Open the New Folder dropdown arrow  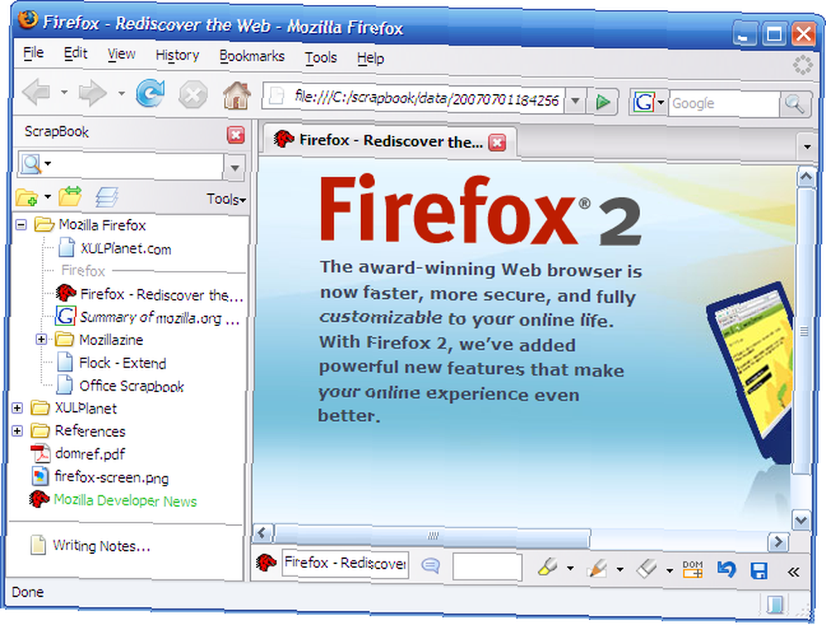pos(47,197)
